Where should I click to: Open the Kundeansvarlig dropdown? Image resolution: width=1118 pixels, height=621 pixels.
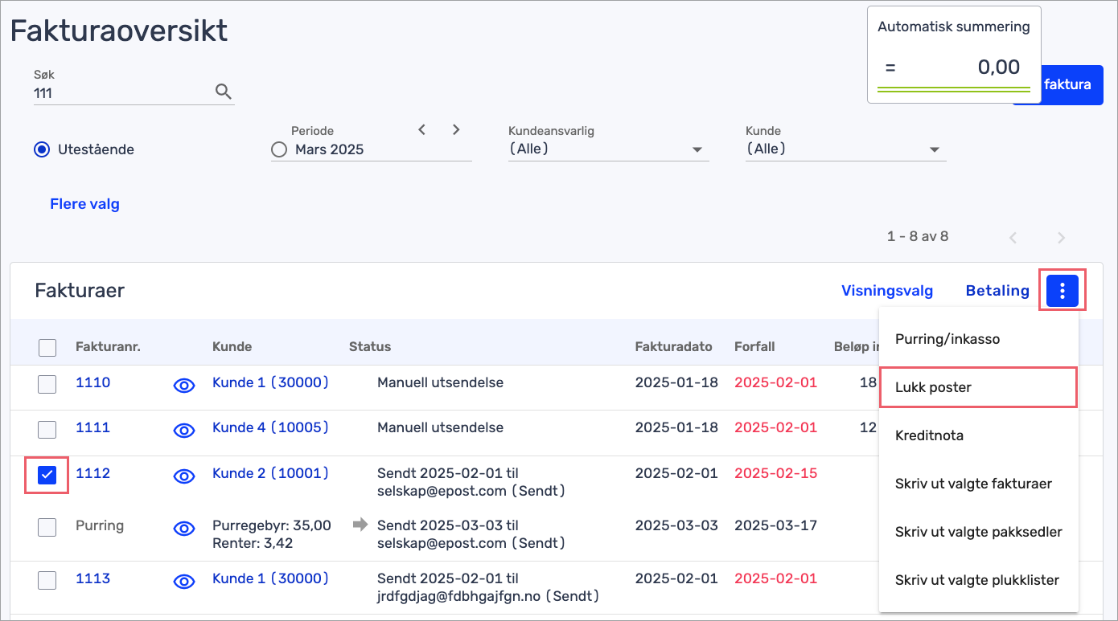click(608, 149)
